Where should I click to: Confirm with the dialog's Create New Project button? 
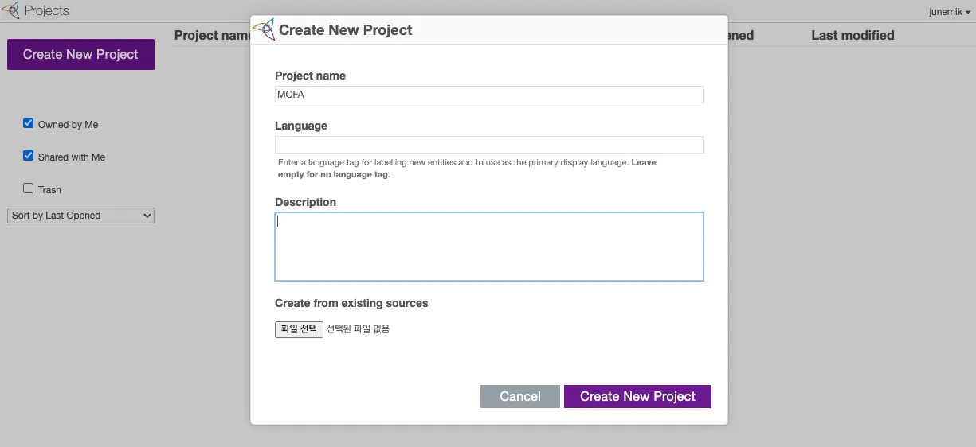637,396
